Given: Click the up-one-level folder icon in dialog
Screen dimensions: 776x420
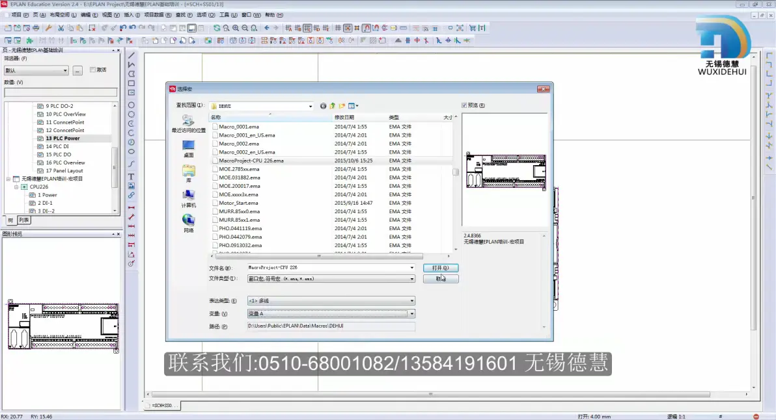Looking at the screenshot, I should coord(333,106).
